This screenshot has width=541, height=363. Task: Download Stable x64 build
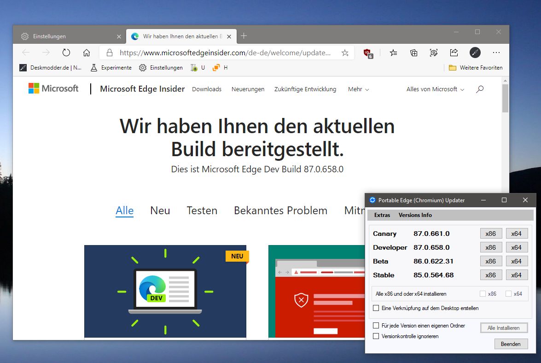click(x=517, y=275)
